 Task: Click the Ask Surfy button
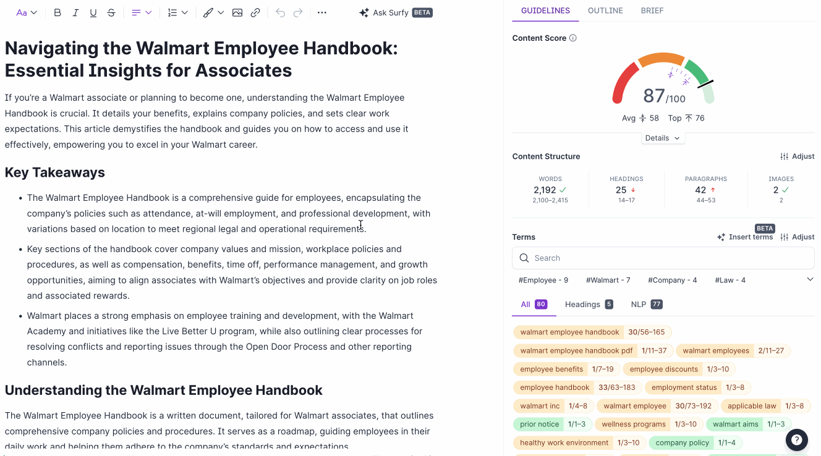tap(396, 12)
